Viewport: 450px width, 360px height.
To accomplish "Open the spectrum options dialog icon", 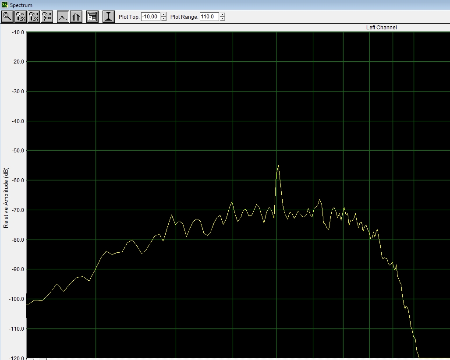I will (92, 17).
